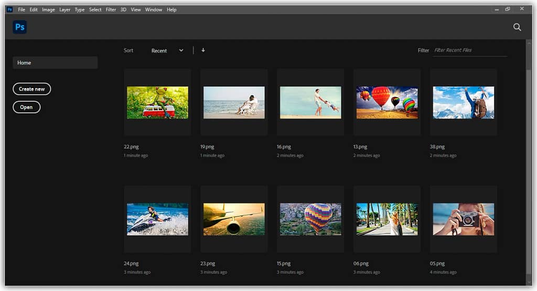Open the File menu

tap(22, 9)
